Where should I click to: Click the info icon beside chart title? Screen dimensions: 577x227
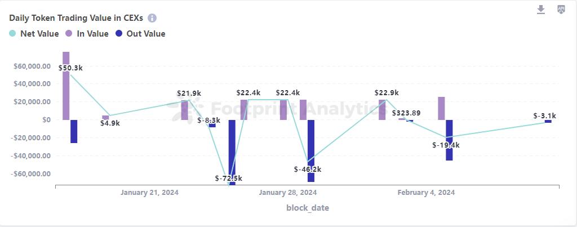(152, 18)
